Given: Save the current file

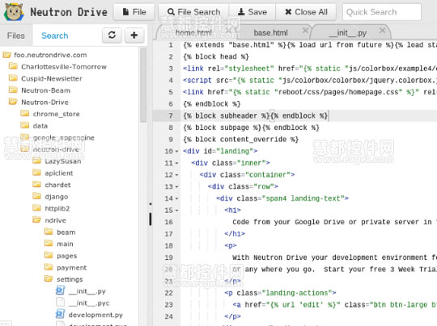Looking at the screenshot, I should [x=252, y=12].
